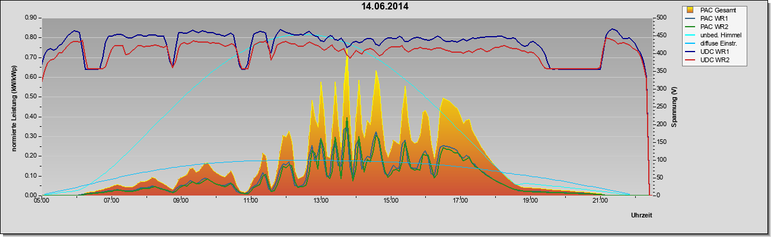Select UDC WR1 legend entry

[x=713, y=53]
